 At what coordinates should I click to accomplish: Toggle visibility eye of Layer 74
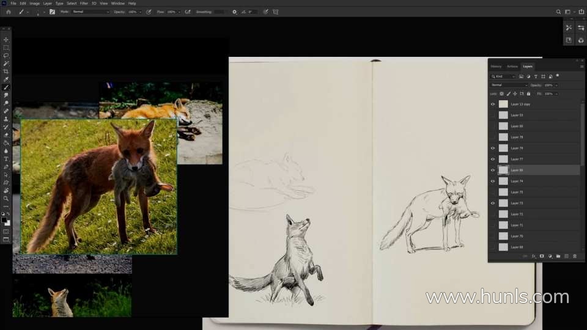pyautogui.click(x=493, y=181)
